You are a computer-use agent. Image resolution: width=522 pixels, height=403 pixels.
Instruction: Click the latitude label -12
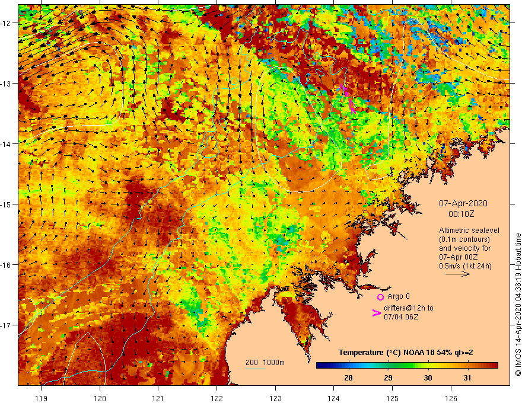[6, 23]
